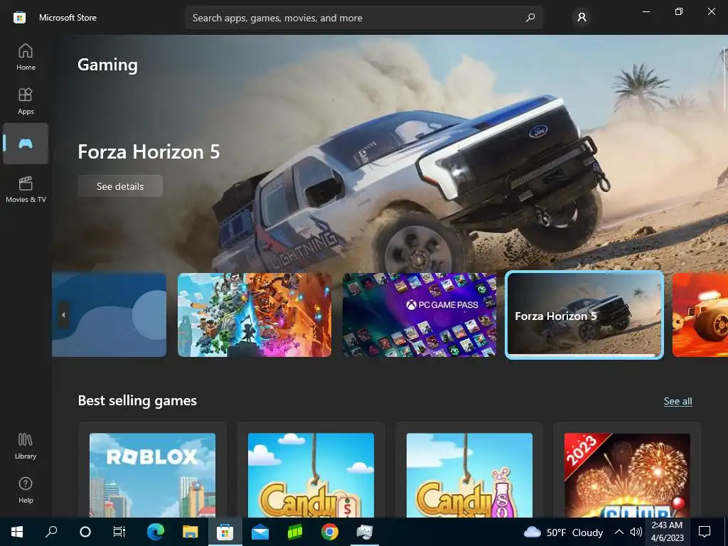The width and height of the screenshot is (728, 546).
Task: Open taskbar Search magnifier
Action: (51, 532)
